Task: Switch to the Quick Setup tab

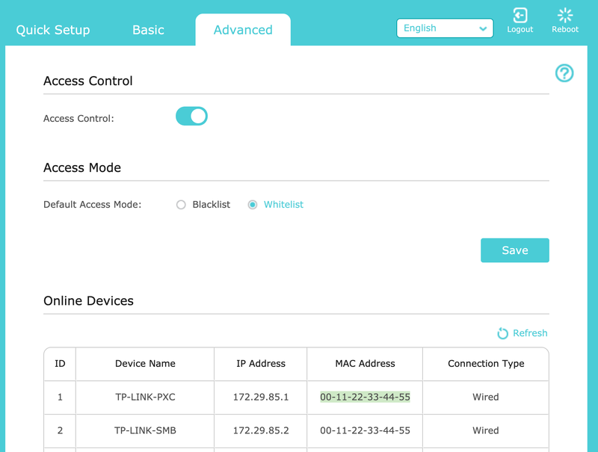Action: click(x=53, y=30)
